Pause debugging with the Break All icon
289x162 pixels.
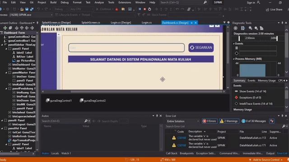[140, 9]
